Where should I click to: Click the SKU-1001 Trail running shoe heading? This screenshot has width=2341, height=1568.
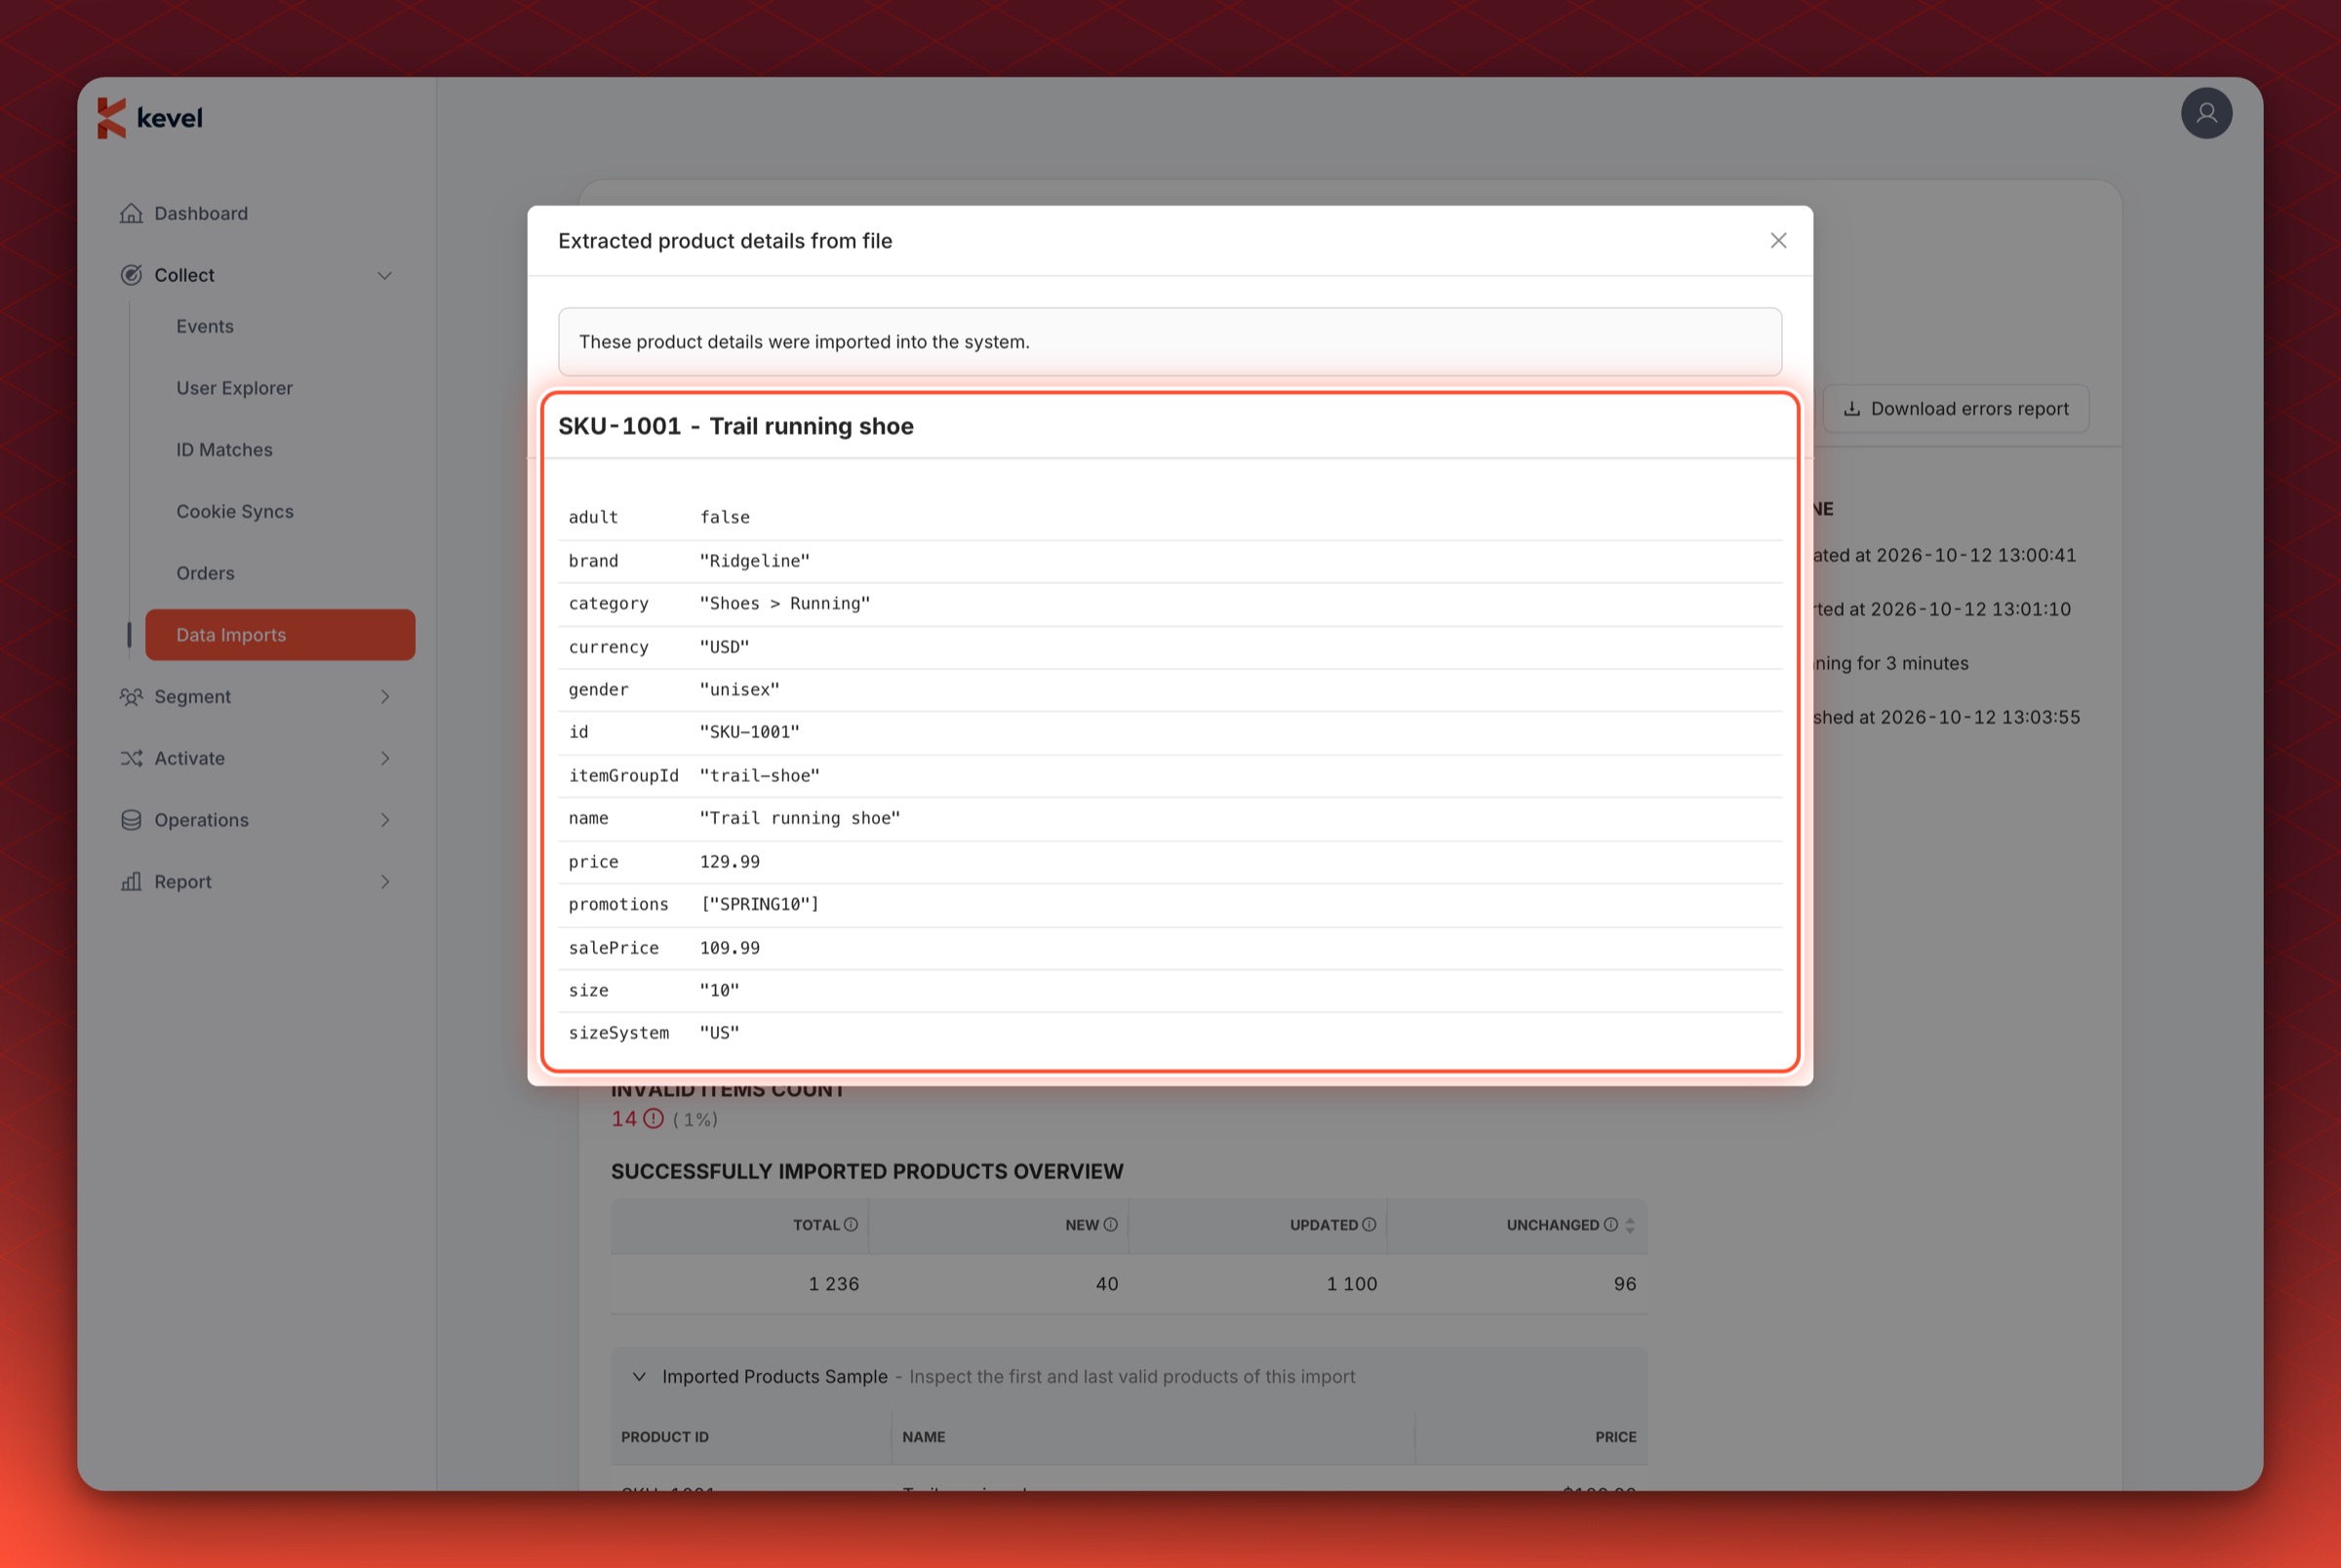click(x=736, y=426)
